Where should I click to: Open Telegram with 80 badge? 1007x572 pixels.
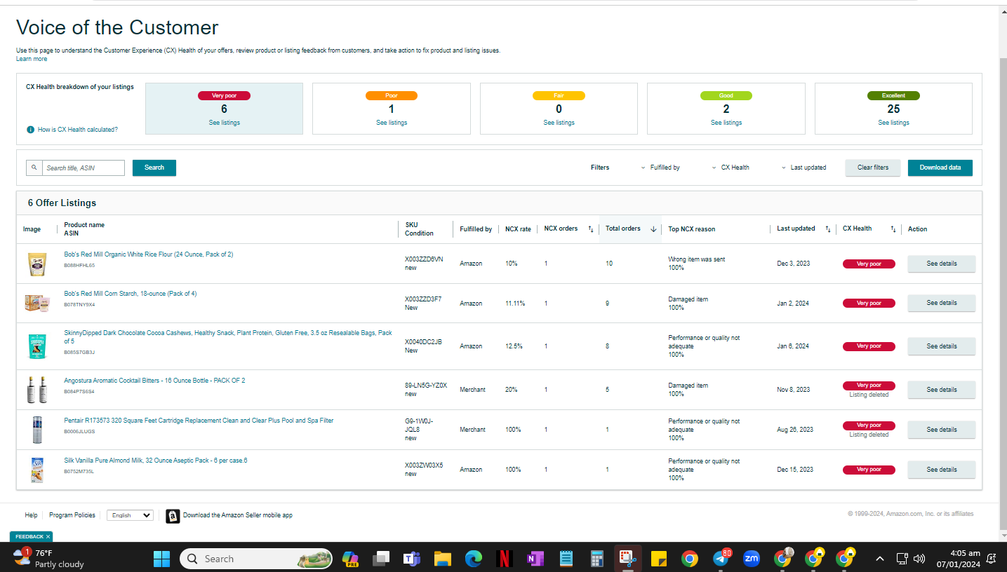pos(721,558)
